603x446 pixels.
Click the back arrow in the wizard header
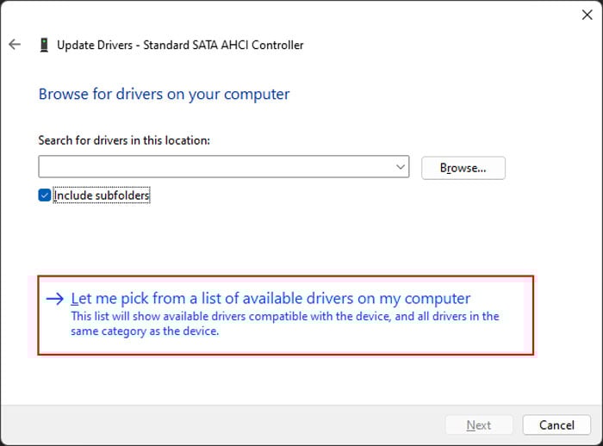pos(15,45)
